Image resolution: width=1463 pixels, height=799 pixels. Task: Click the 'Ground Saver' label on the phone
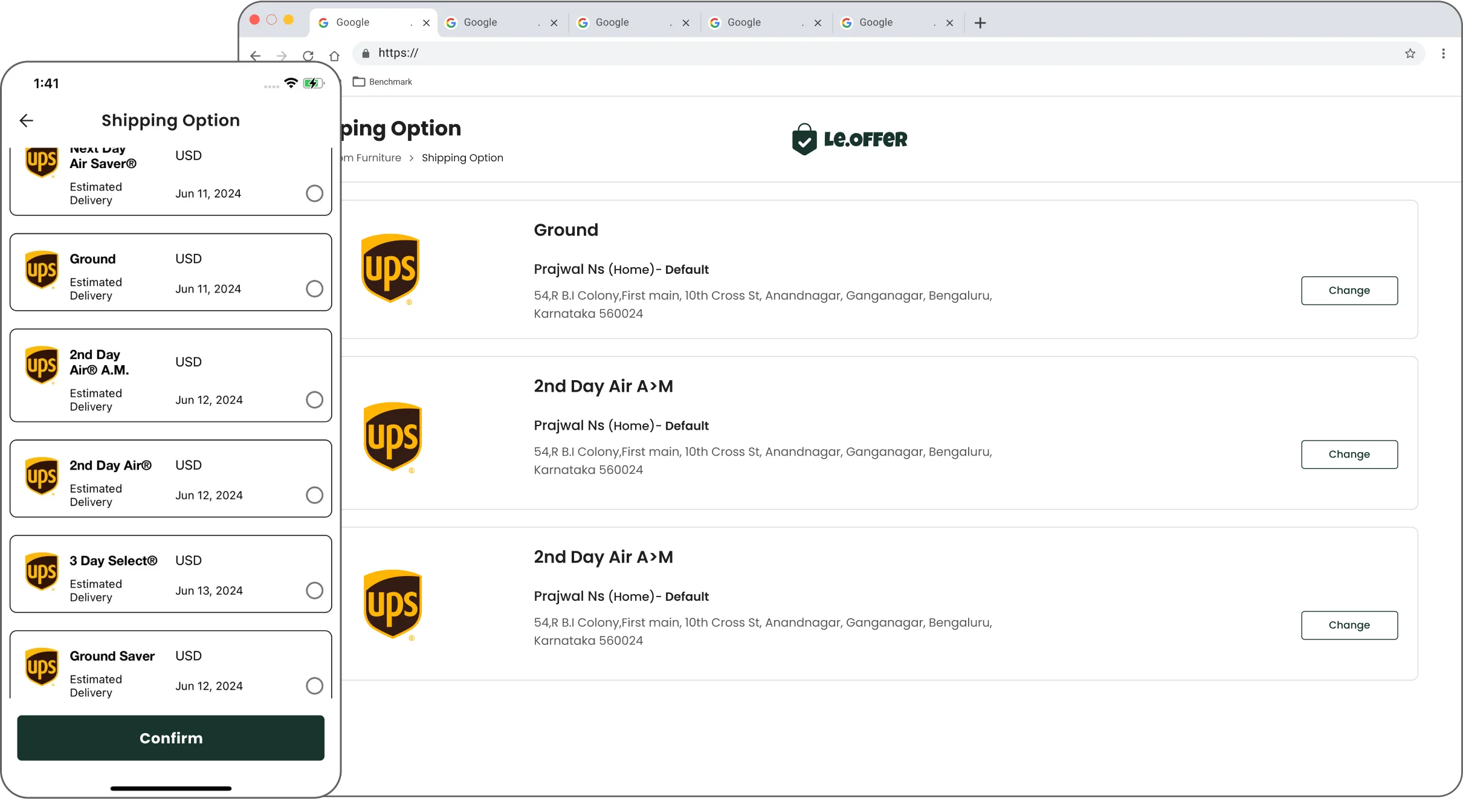pyautogui.click(x=112, y=656)
